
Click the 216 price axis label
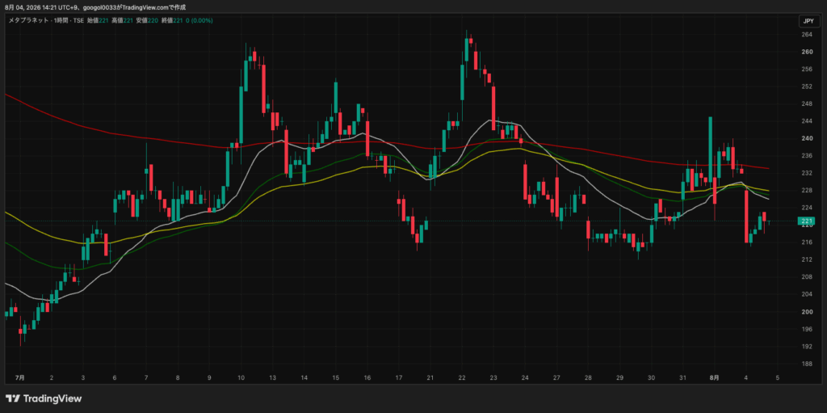[807, 242]
